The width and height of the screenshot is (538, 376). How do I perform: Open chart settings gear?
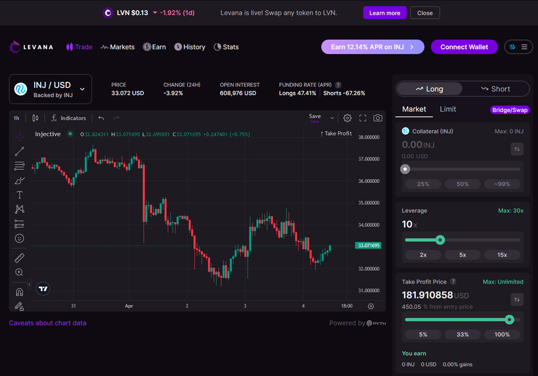pyautogui.click(x=347, y=118)
